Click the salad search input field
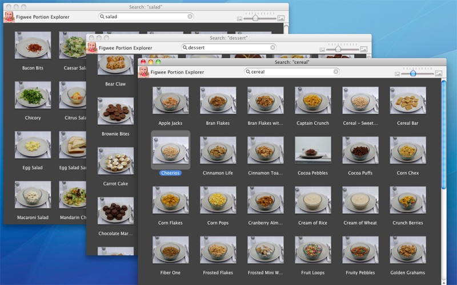 point(146,17)
